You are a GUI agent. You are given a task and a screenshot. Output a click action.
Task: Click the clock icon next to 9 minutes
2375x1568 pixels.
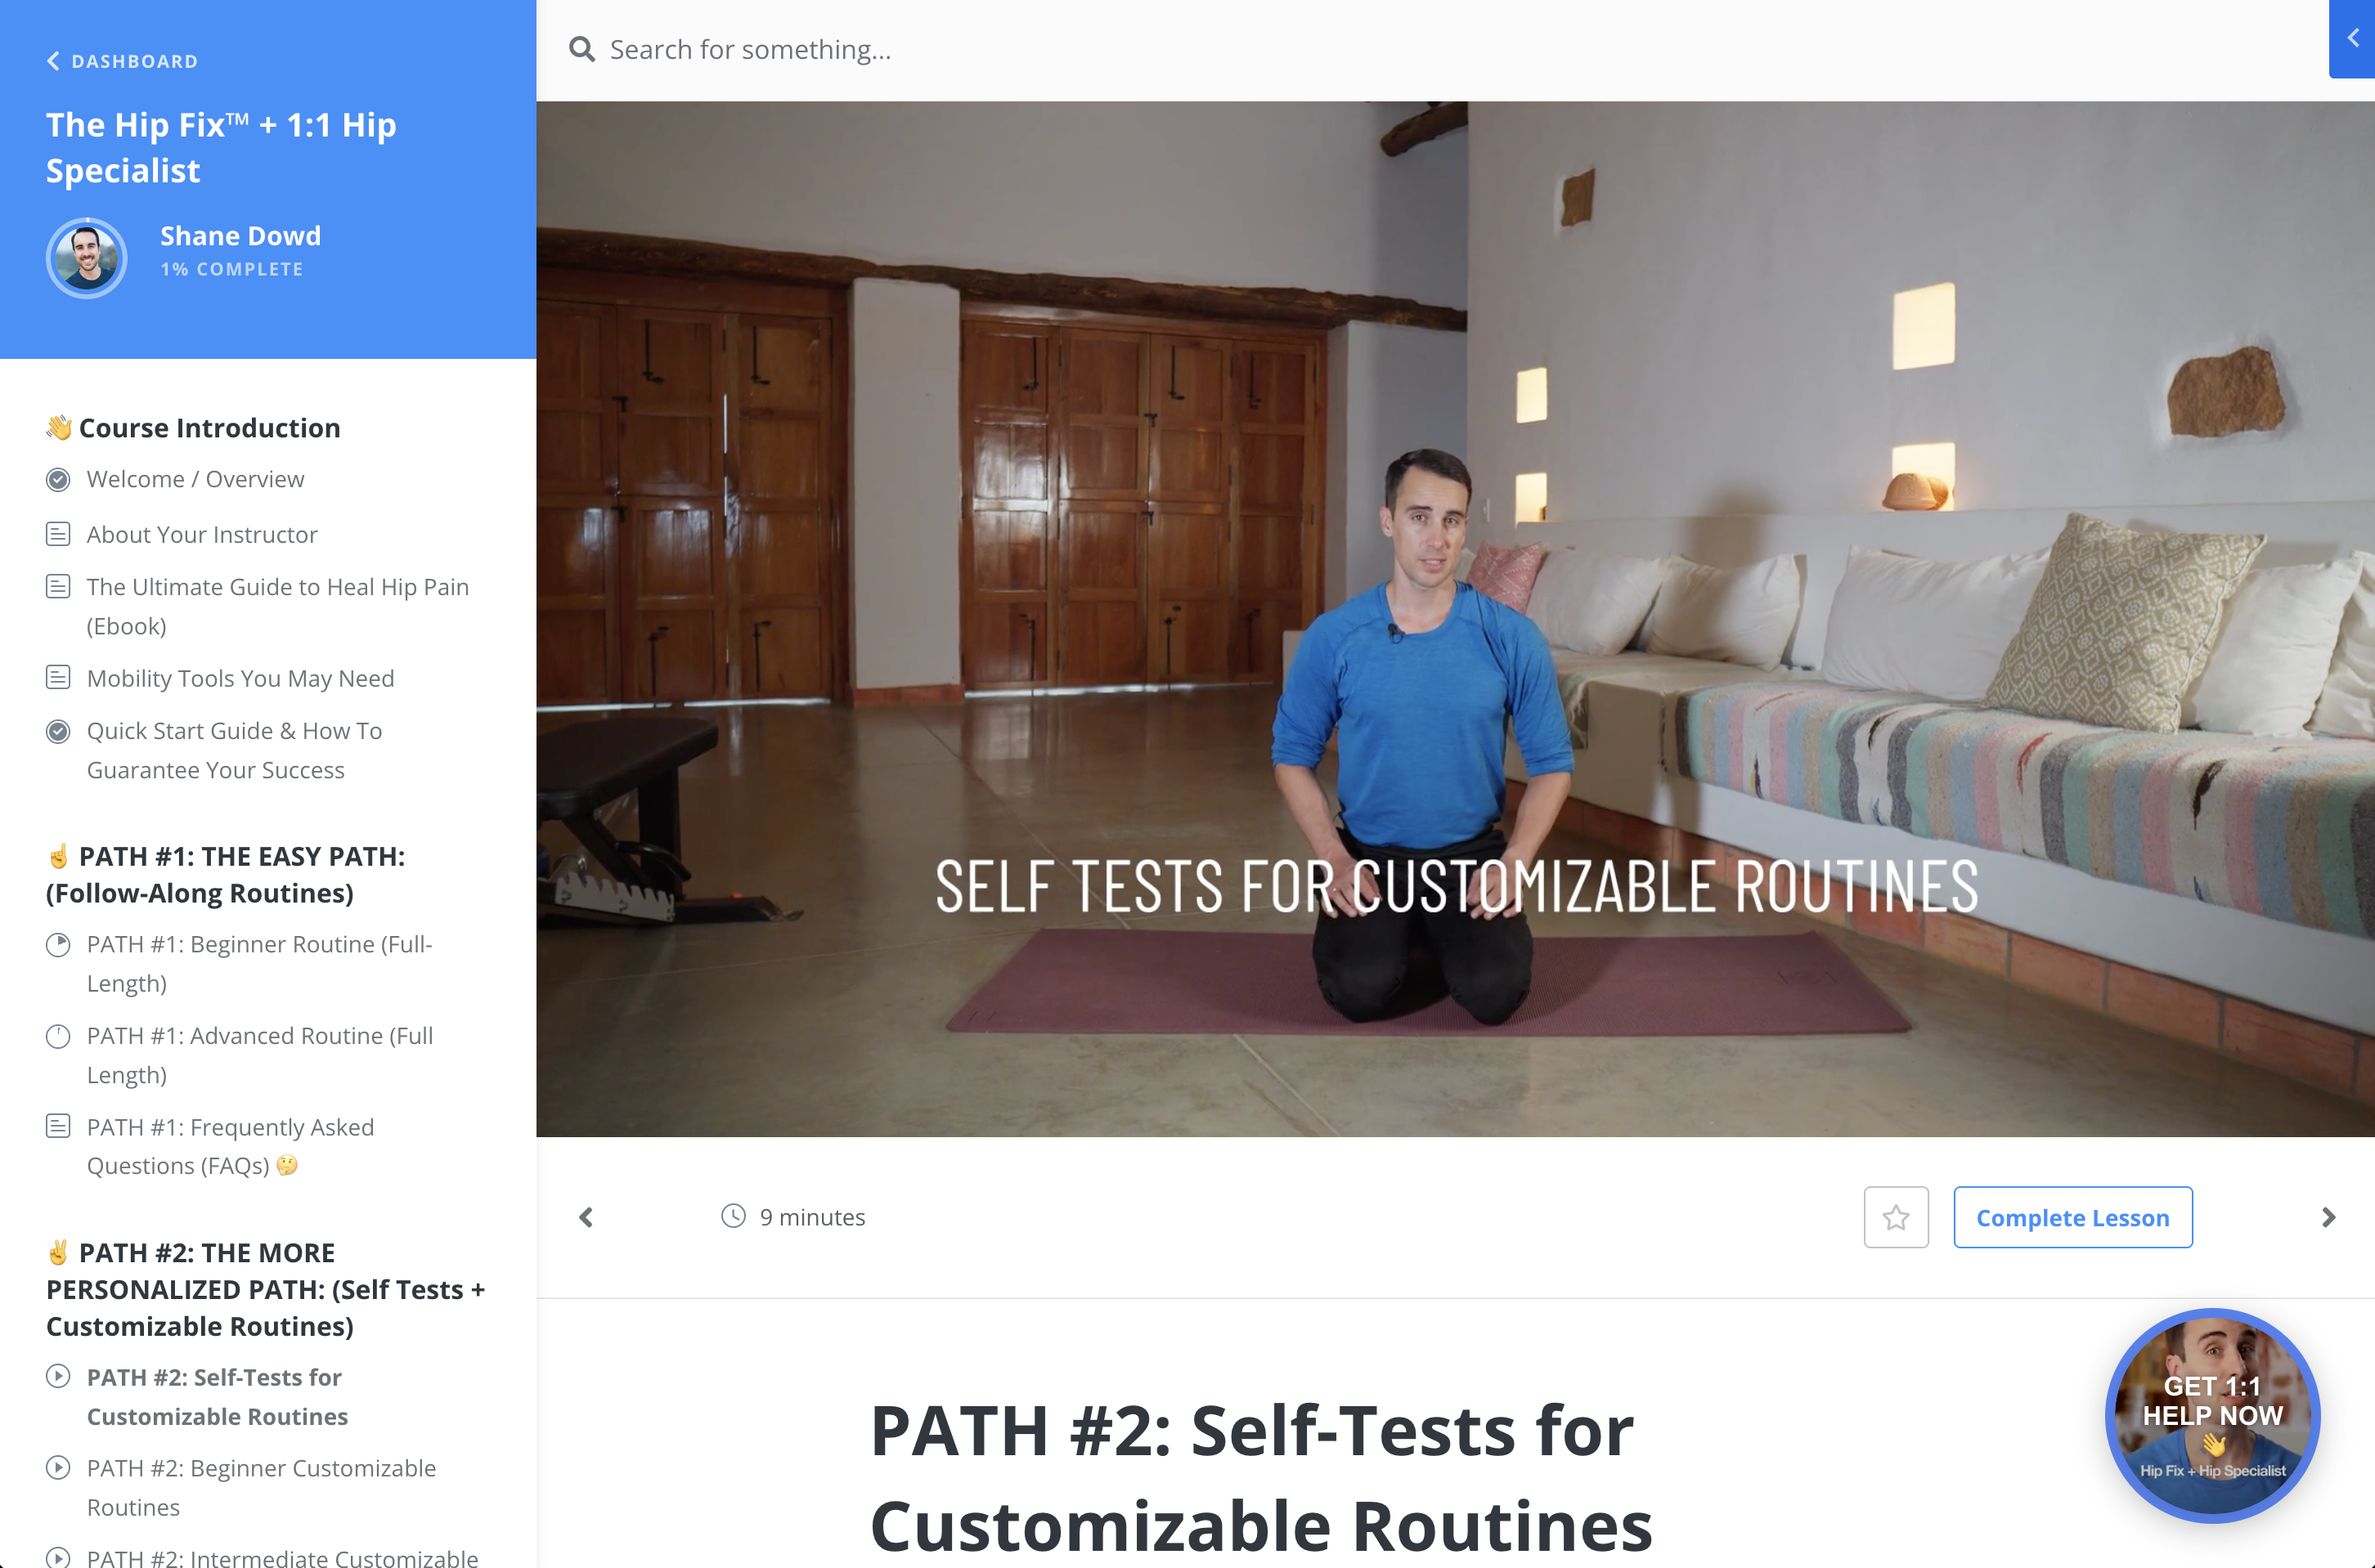pos(734,1216)
